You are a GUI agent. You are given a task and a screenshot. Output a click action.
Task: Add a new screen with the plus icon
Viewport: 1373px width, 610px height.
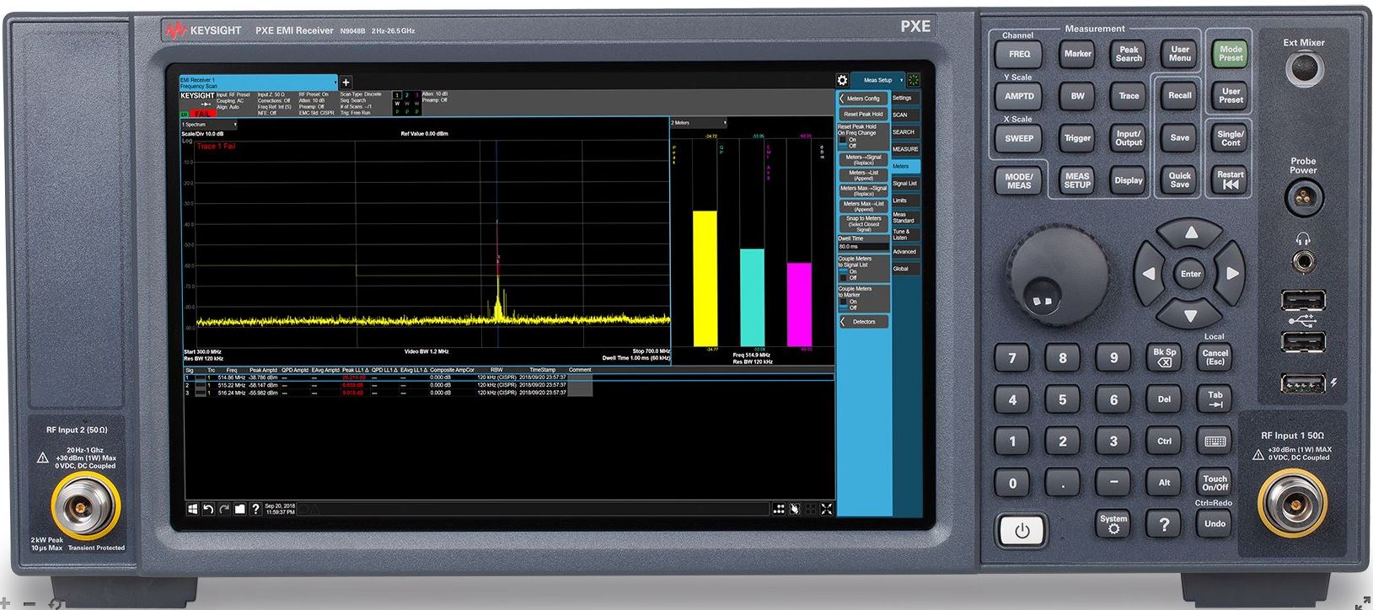(346, 82)
